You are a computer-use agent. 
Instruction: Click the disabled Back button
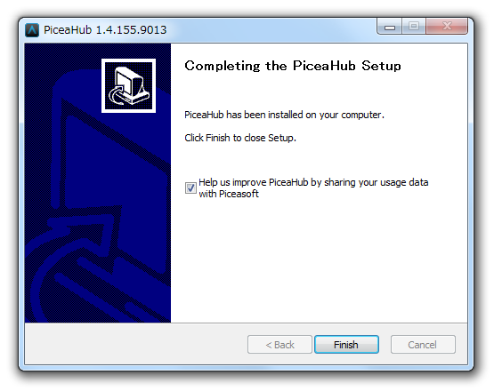pyautogui.click(x=279, y=345)
